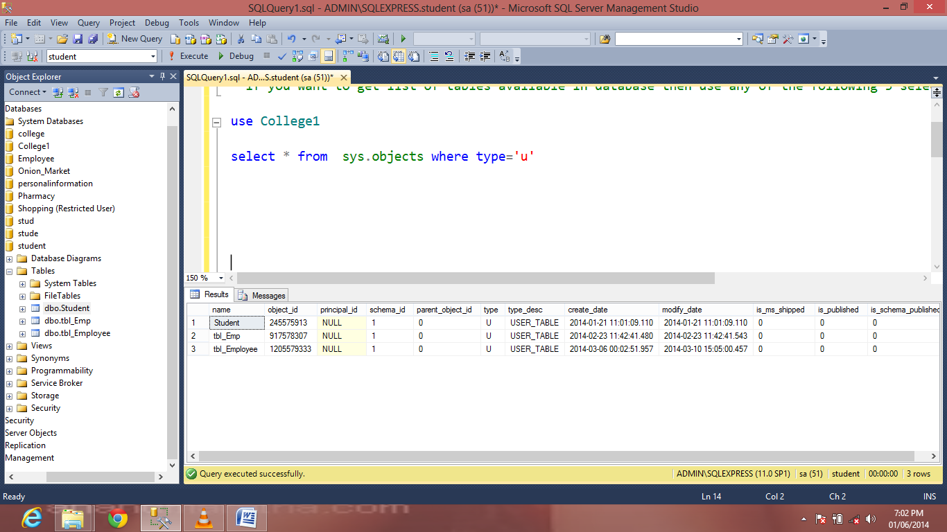Open the Window menu
Viewport: 947px width, 532px height.
click(224, 23)
